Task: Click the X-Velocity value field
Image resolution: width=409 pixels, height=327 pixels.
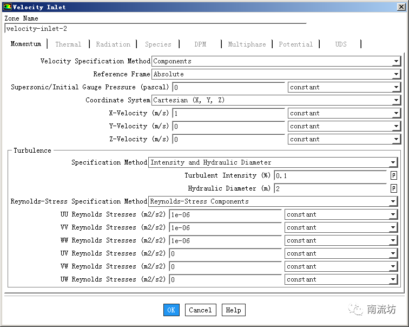Action: click(228, 114)
